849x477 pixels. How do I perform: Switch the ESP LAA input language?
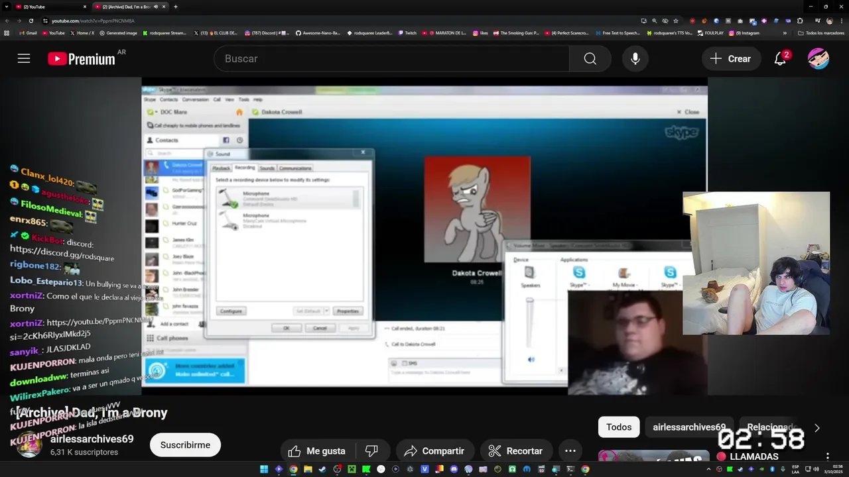tap(795, 469)
